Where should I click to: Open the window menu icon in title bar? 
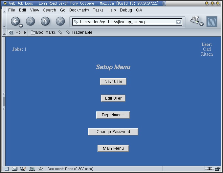point(5,3)
